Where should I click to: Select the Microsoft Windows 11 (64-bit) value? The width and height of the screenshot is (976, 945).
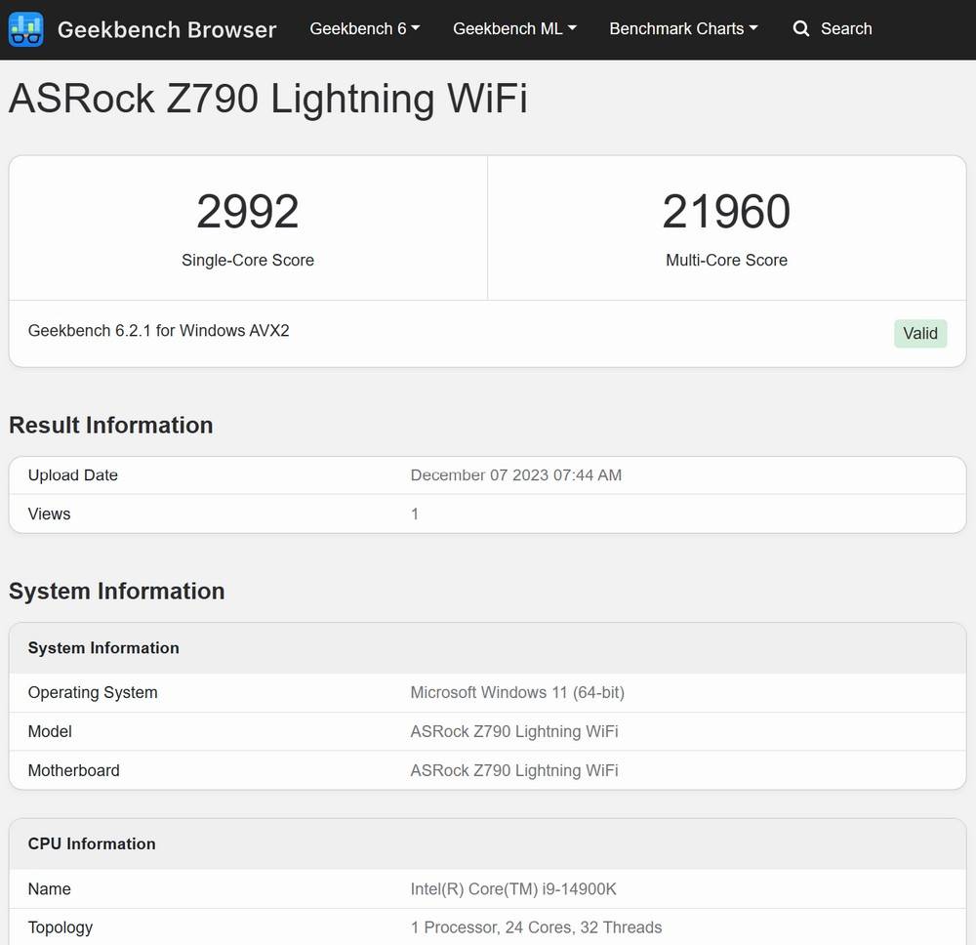coord(517,693)
